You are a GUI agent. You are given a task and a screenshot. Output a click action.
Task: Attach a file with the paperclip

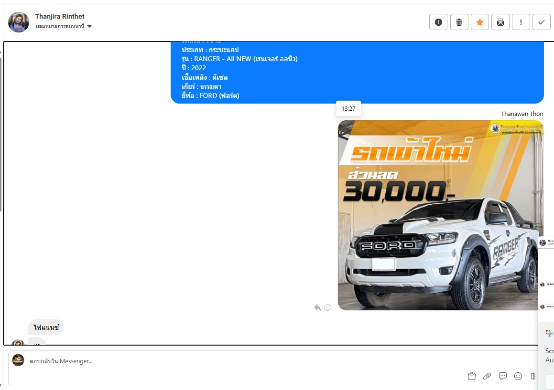(x=487, y=376)
